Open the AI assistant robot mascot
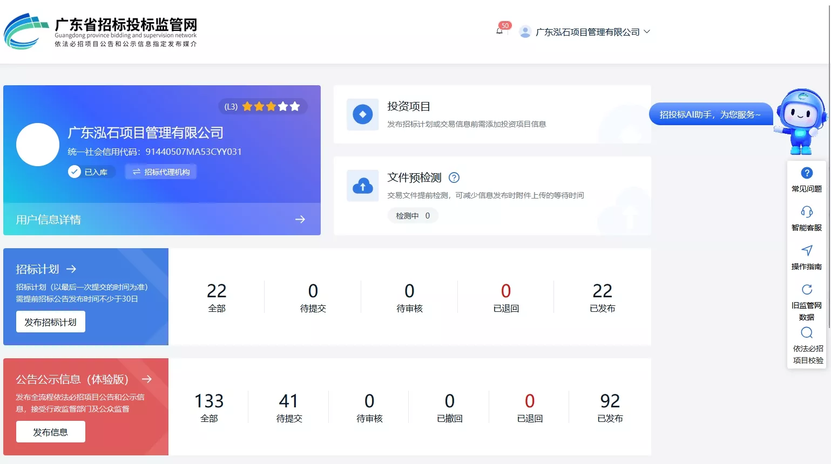This screenshot has height=464, width=831. coord(801,121)
